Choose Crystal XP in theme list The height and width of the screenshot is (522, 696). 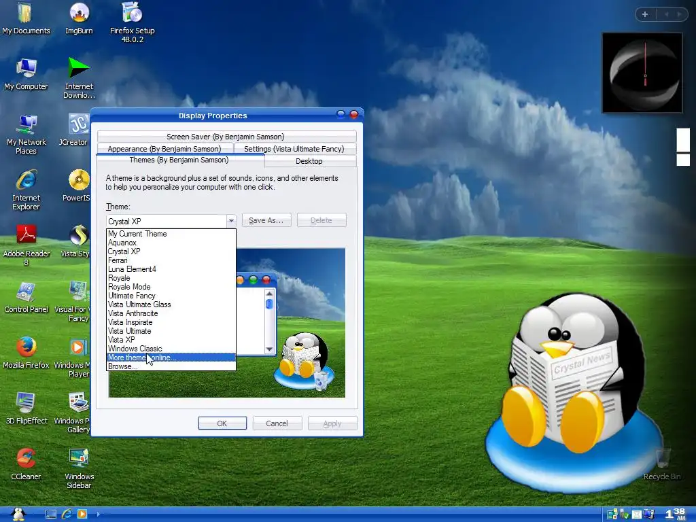pyautogui.click(x=171, y=251)
